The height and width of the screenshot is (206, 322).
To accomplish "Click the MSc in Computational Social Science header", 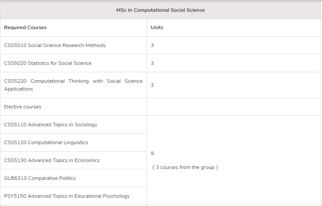I will point(161,10).
